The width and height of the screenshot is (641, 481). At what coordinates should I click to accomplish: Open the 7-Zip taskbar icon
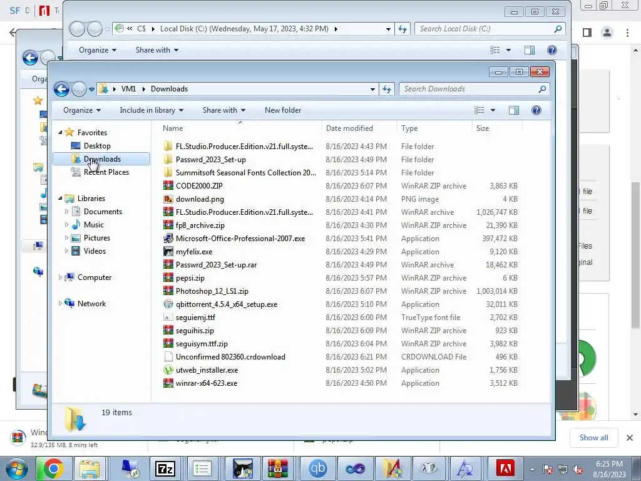coord(165,468)
